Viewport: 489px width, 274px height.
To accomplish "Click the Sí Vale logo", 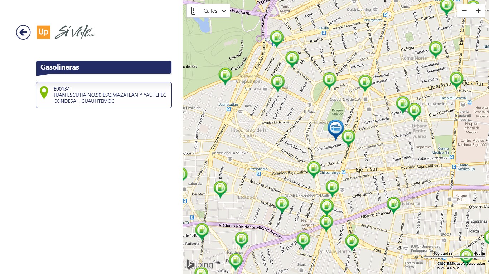I will point(74,32).
